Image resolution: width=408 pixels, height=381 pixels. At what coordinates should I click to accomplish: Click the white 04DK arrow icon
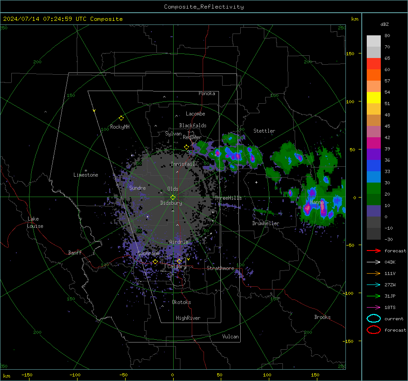pyautogui.click(x=374, y=262)
